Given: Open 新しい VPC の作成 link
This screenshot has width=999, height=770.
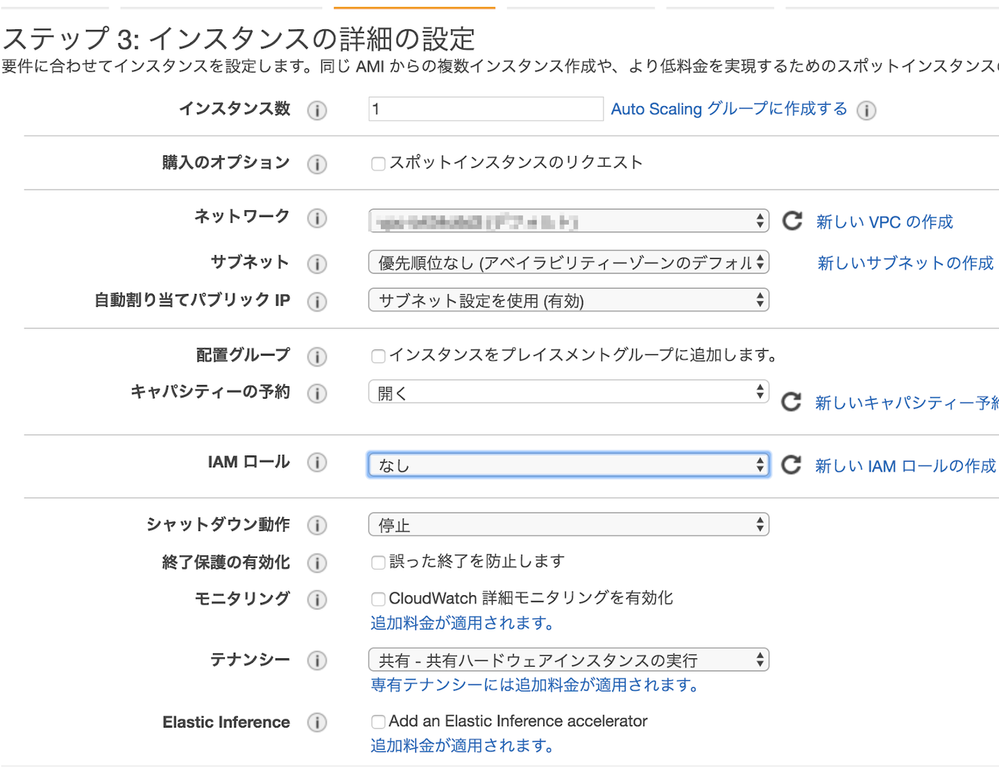Looking at the screenshot, I should (x=885, y=222).
